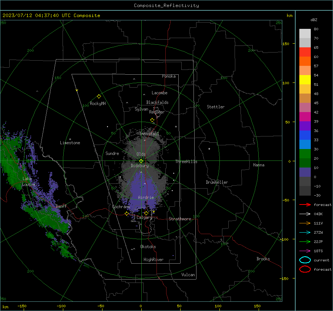Click the bright yellow 54-51 dBZ swatch
The width and height of the screenshot is (333, 311).
pyautogui.click(x=305, y=80)
